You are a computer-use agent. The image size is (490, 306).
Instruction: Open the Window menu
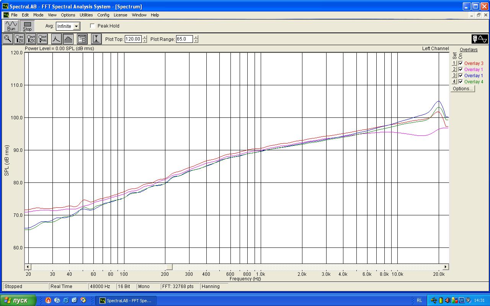click(x=139, y=15)
